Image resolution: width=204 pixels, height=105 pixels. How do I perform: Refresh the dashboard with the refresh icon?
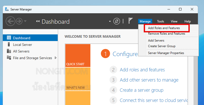(117, 21)
